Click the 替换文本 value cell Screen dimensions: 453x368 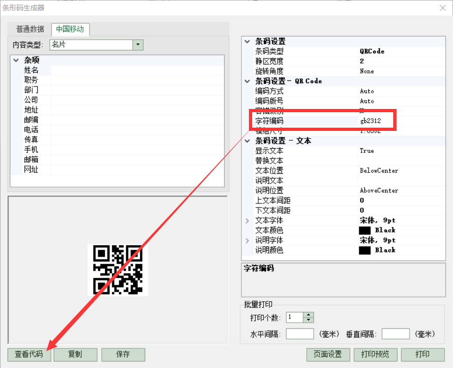pos(402,161)
